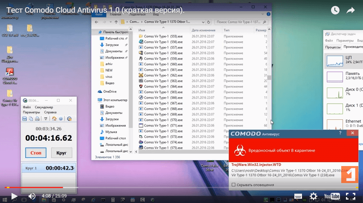Mute the video volume speaker icon

pos(32,196)
